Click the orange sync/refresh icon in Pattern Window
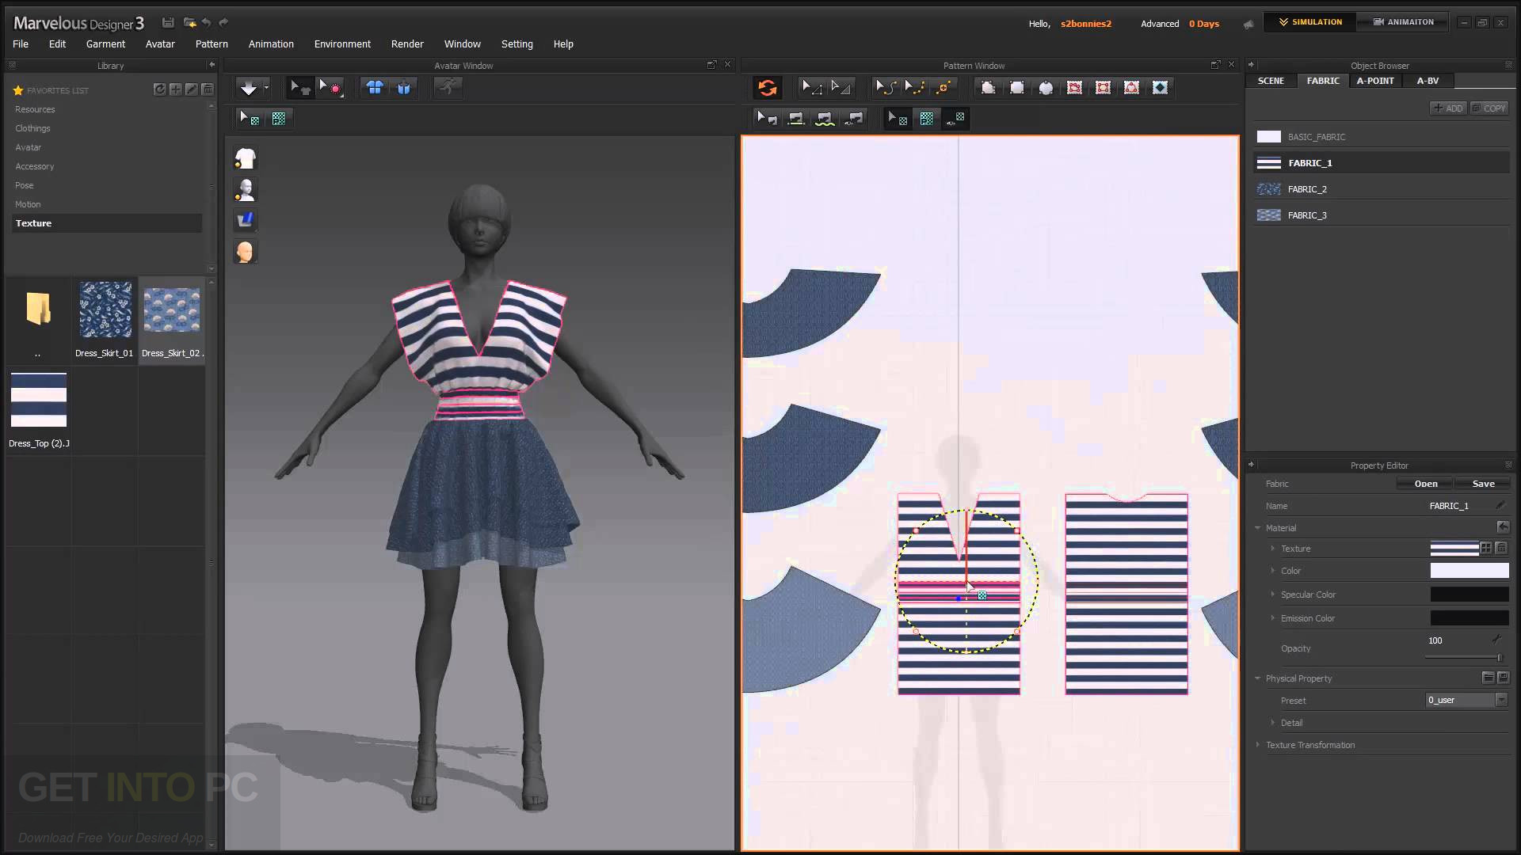This screenshot has height=855, width=1521. [767, 88]
